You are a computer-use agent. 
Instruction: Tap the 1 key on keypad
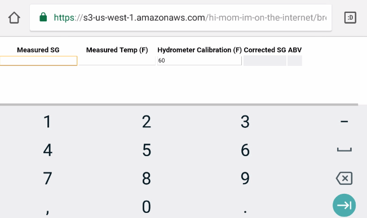point(47,122)
